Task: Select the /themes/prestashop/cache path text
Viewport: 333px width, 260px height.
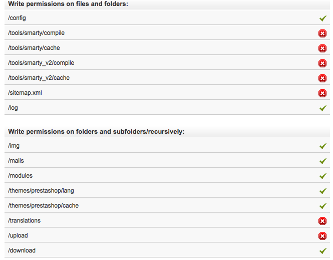Action: click(x=44, y=206)
